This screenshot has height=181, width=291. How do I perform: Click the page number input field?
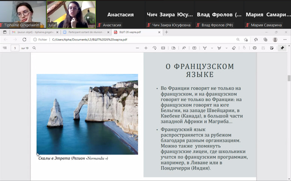click(x=15, y=48)
